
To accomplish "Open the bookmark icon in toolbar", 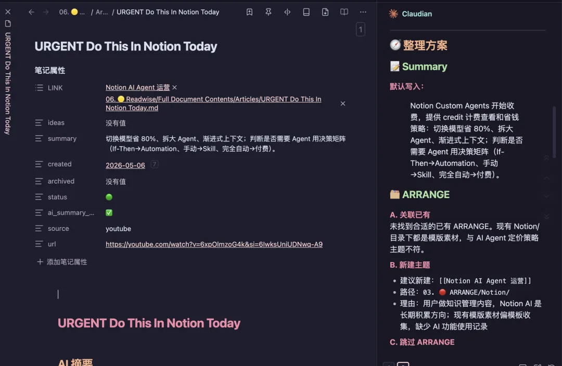I will [x=249, y=12].
